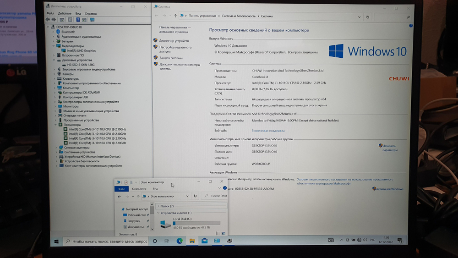Open the Файл tab in Этот компьютер window
The height and width of the screenshot is (258, 458).
pos(121,189)
